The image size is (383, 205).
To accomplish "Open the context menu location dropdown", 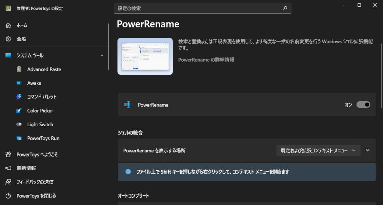I will click(318, 150).
